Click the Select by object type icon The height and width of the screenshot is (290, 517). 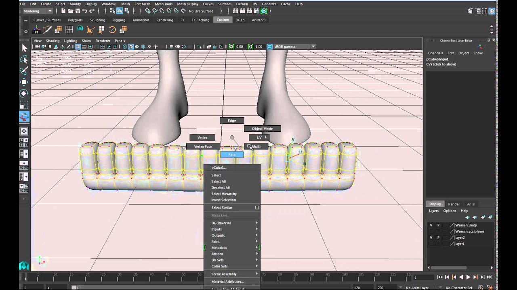(120, 11)
